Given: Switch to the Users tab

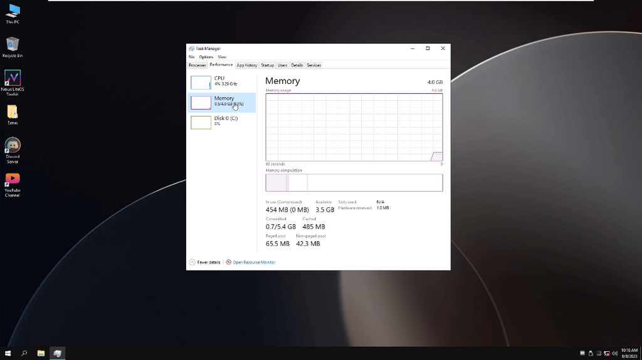Looking at the screenshot, I should tap(283, 65).
